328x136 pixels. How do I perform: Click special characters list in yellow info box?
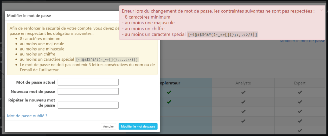(x=107, y=59)
